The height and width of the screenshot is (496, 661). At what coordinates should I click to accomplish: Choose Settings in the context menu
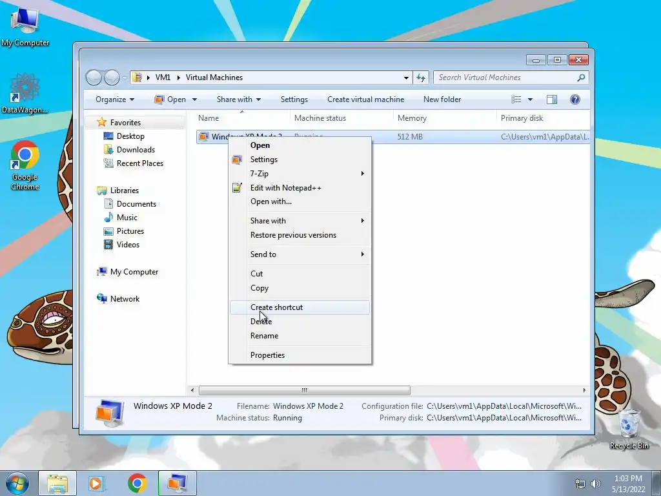click(300, 160)
